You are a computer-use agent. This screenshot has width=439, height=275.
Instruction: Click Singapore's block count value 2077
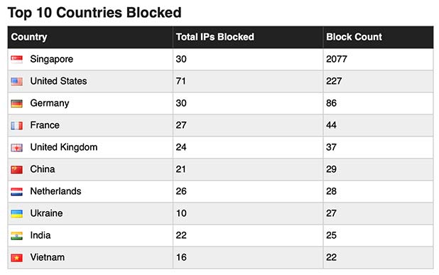pyautogui.click(x=337, y=59)
